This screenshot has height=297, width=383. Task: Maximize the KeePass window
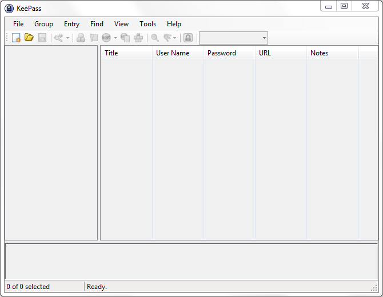344,6
